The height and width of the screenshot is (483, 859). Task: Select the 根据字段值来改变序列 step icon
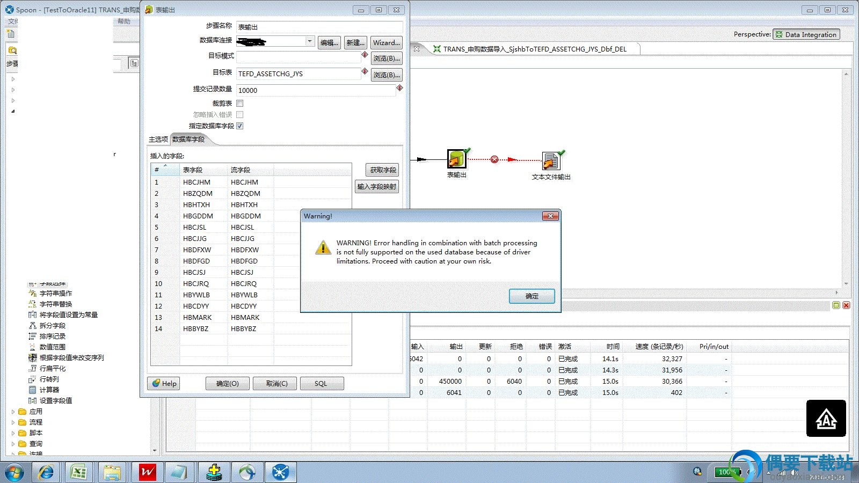(x=32, y=357)
